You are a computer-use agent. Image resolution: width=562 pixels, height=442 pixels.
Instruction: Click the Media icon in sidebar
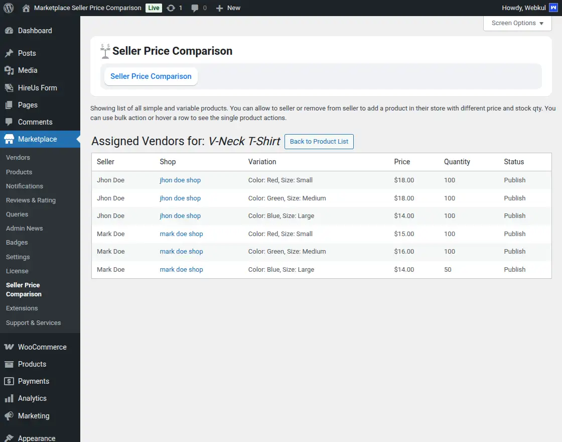click(x=9, y=70)
